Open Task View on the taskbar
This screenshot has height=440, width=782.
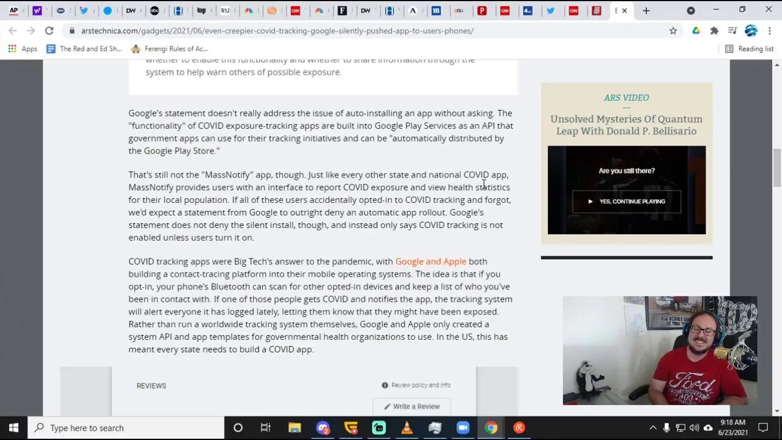265,428
